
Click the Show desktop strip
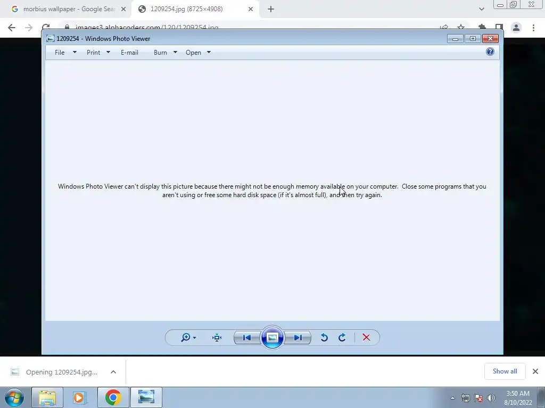coord(541,397)
